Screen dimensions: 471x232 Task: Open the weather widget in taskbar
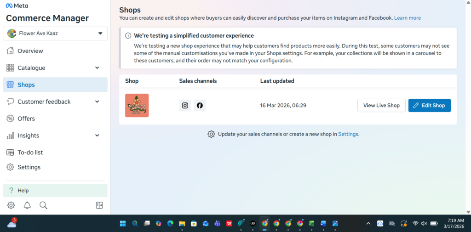[x=12, y=223]
